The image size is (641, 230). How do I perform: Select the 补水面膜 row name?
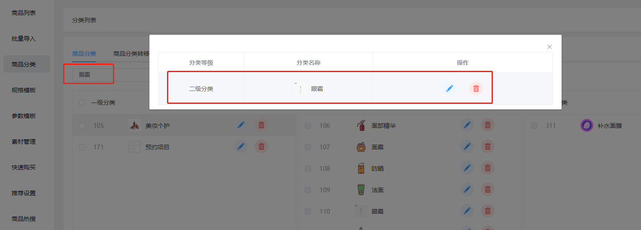pos(610,126)
